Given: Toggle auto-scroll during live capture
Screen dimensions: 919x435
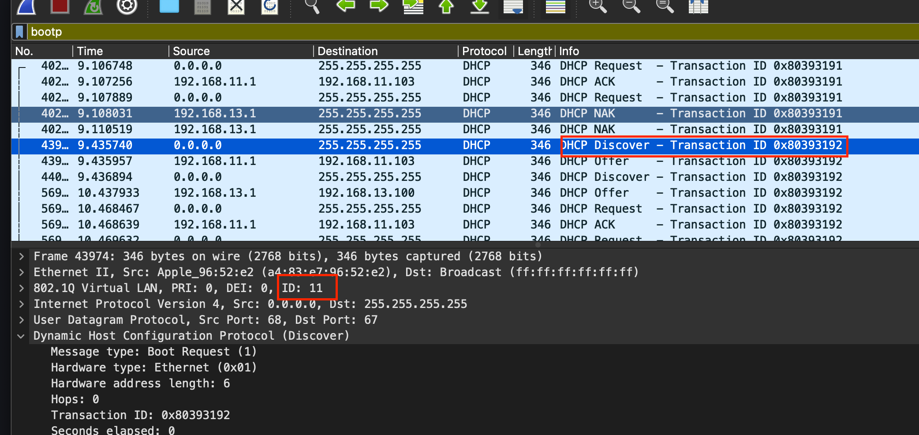Looking at the screenshot, I should (x=513, y=6).
